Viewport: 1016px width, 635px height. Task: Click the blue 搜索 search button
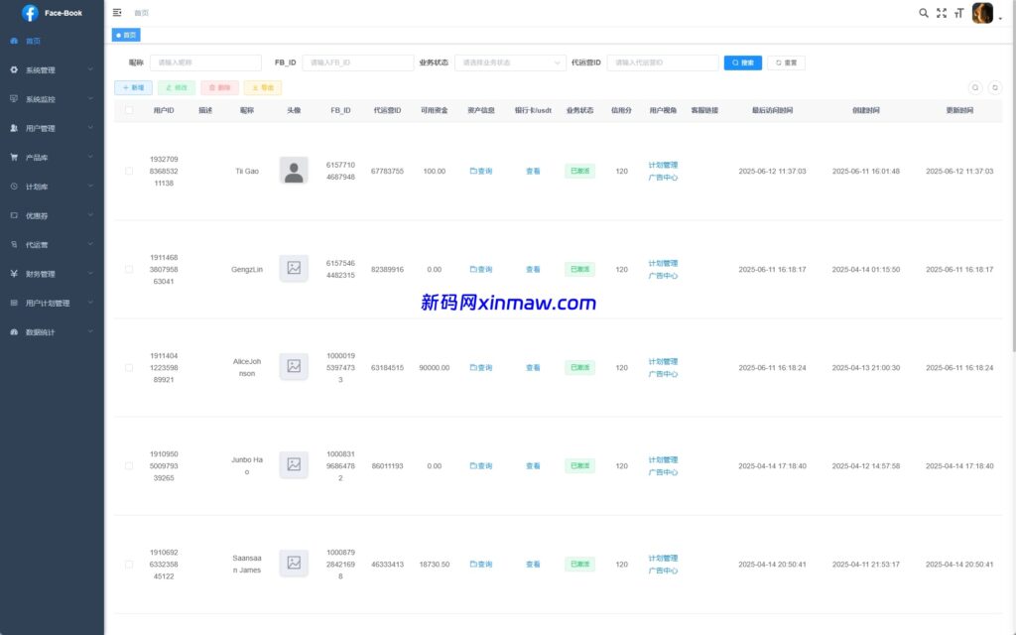click(x=743, y=62)
